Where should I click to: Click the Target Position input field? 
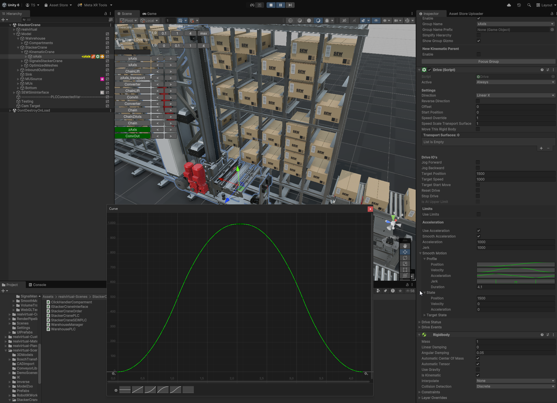(515, 174)
